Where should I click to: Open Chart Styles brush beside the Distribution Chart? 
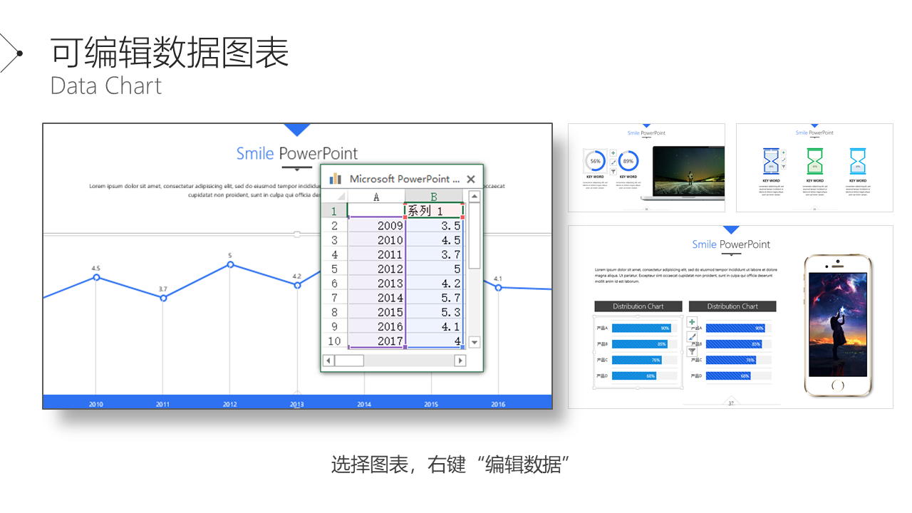(692, 336)
